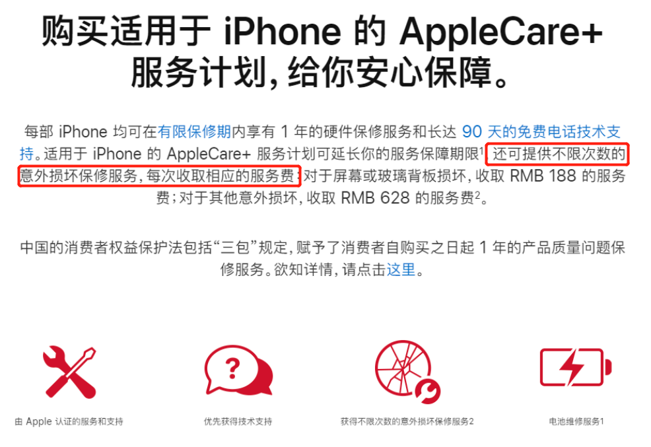The height and width of the screenshot is (447, 651).
Task: Open the 90 天的免费电话技术支持 link
Action: (320, 143)
